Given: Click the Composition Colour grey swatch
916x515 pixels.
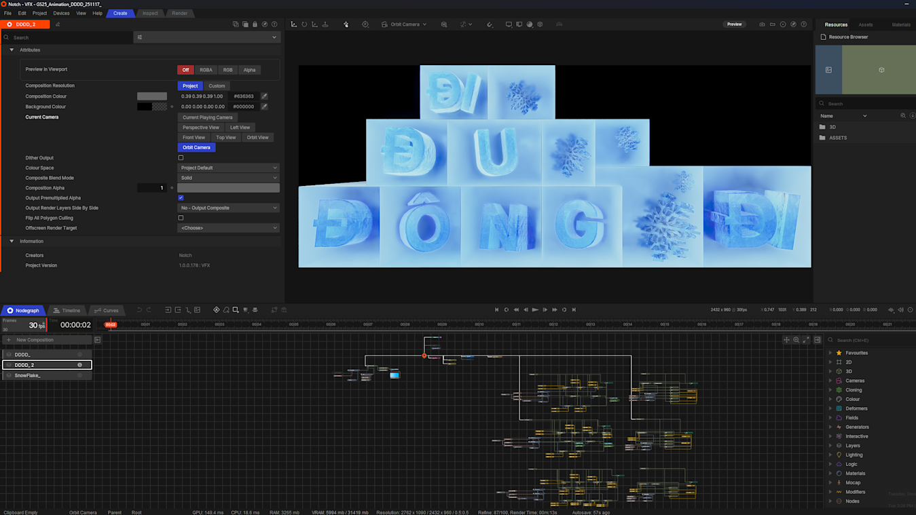Looking at the screenshot, I should (152, 96).
